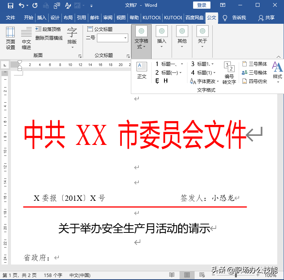Click word count 158 个字

coord(53,275)
